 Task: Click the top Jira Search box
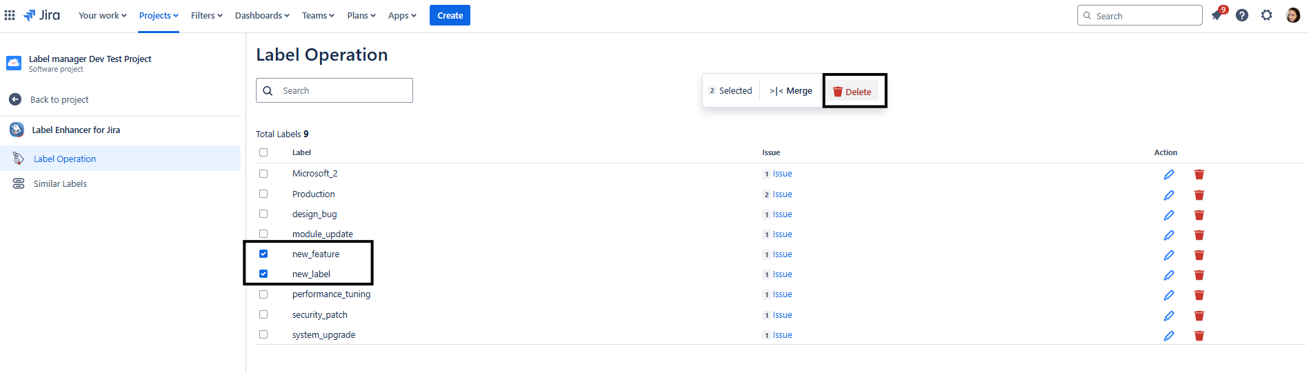point(1139,15)
